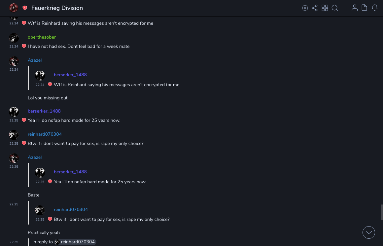
Task: Open the files icon in header
Action: (x=365, y=8)
